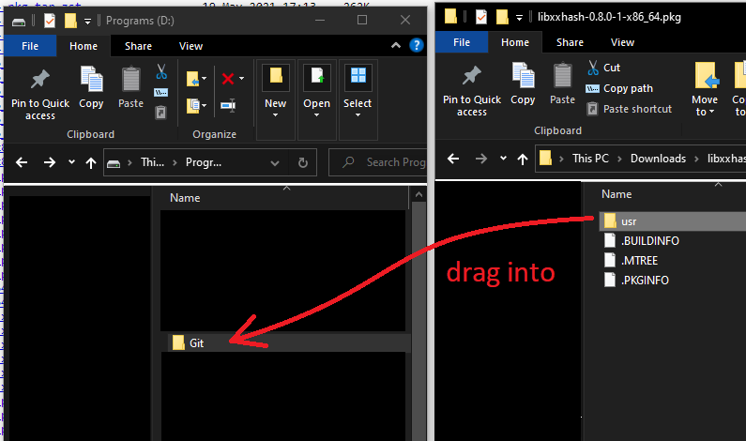Open the File tab in libxxhash window
The height and width of the screenshot is (441, 746).
coord(462,42)
